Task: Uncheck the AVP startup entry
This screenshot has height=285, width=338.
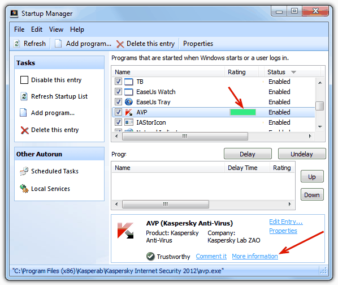Action: [118, 112]
